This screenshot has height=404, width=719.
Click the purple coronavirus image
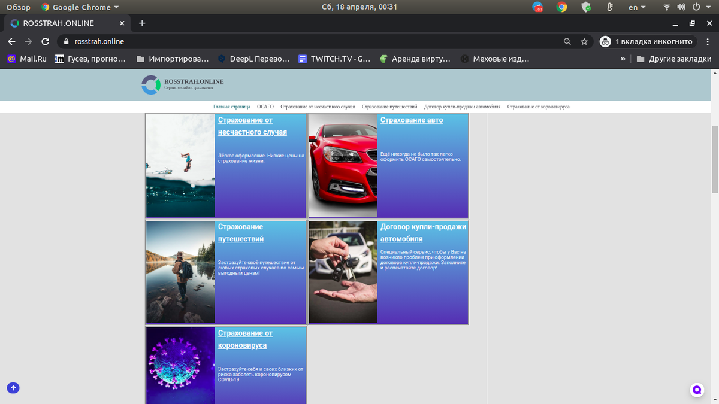pyautogui.click(x=180, y=366)
